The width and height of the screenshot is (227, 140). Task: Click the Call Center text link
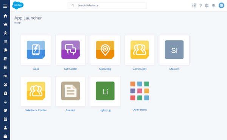pyautogui.click(x=70, y=69)
